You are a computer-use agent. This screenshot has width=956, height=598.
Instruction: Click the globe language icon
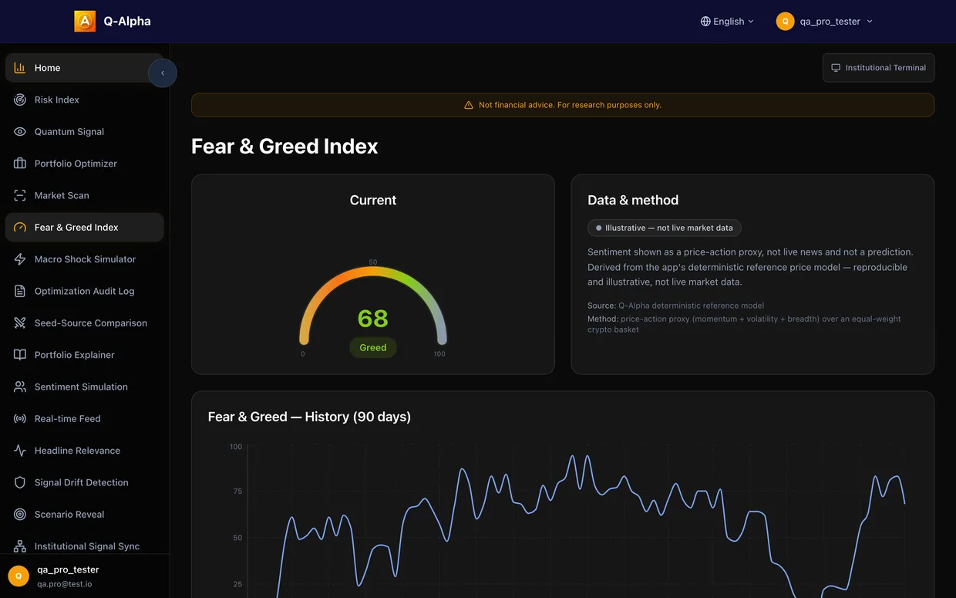tap(705, 22)
